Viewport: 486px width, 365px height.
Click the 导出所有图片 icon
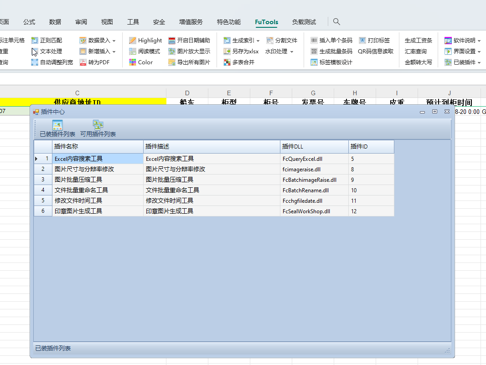(172, 62)
